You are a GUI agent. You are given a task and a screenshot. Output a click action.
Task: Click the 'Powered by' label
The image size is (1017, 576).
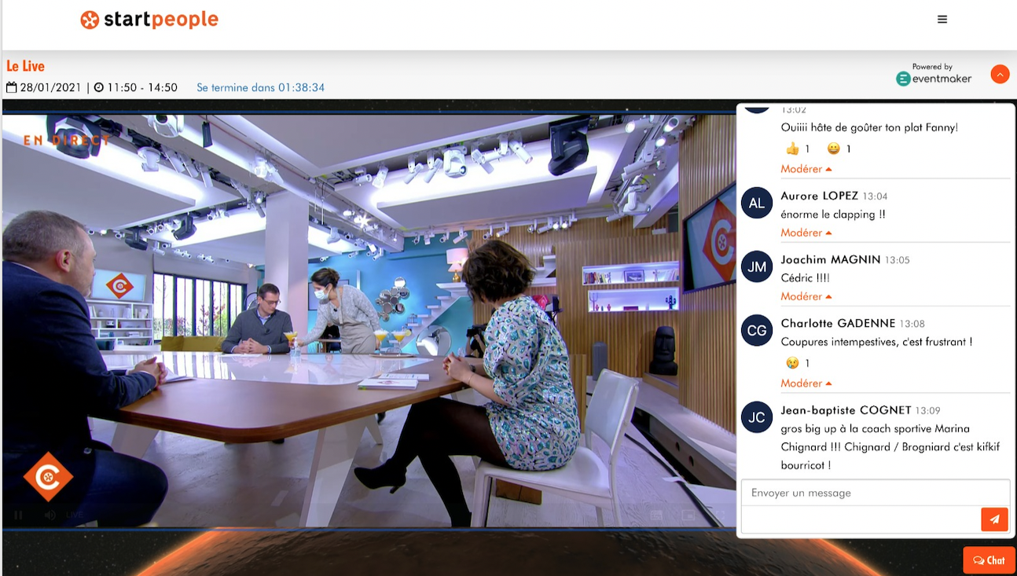932,67
